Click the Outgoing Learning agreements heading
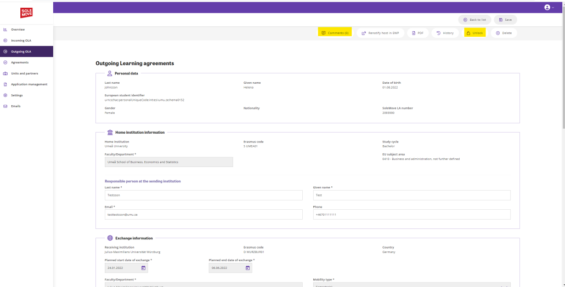Screen dimensions: 565x287 pyautogui.click(x=135, y=64)
